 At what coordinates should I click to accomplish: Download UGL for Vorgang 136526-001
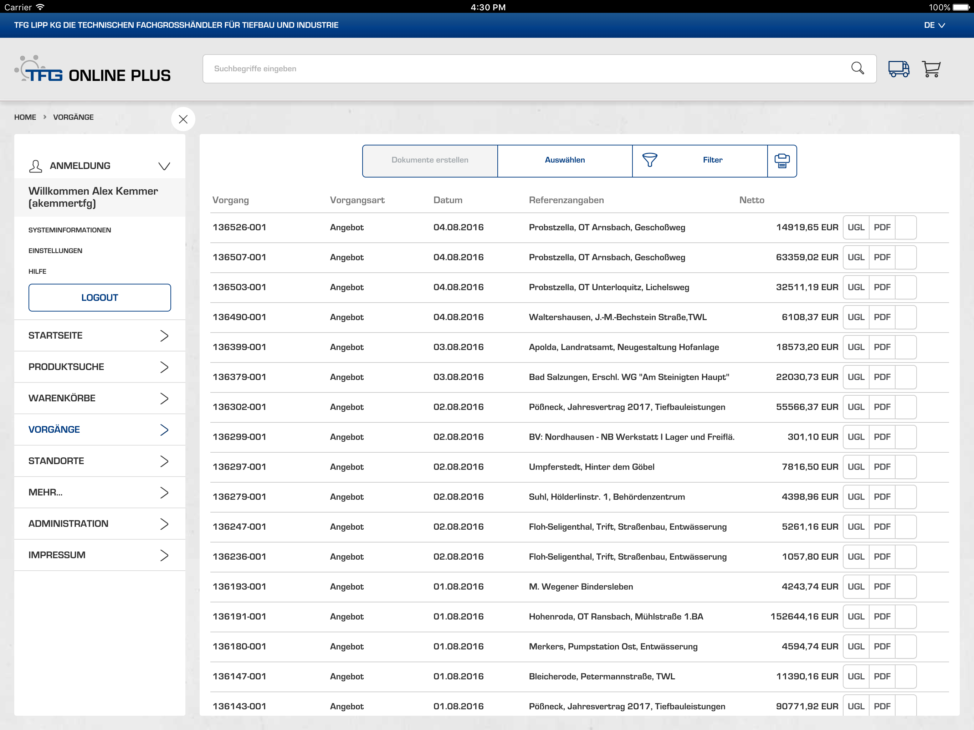(856, 228)
